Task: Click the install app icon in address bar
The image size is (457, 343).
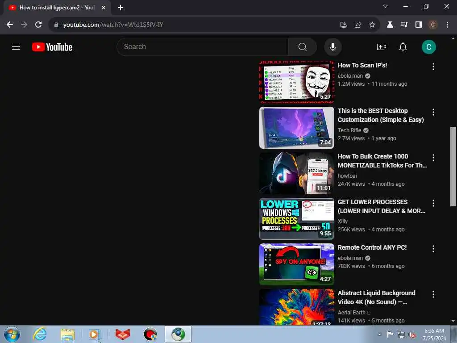Action: click(x=344, y=25)
